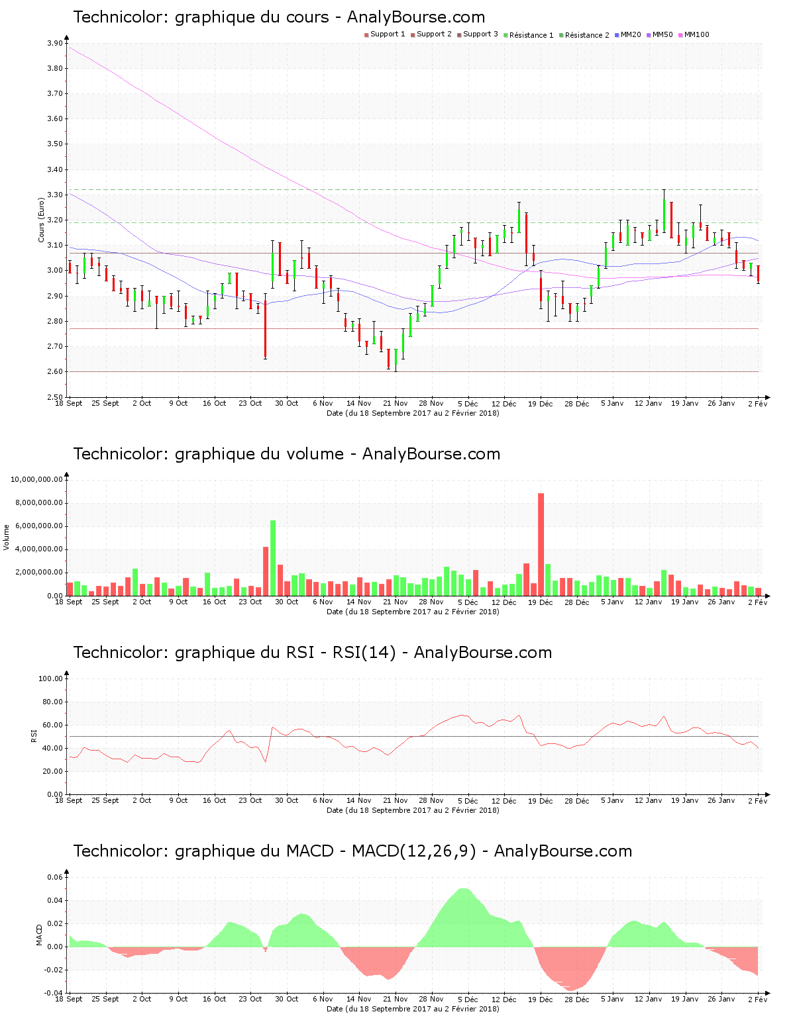The height and width of the screenshot is (1026, 795).
Task: Click the 10,000,000.00 volume axis value
Action: [x=36, y=479]
